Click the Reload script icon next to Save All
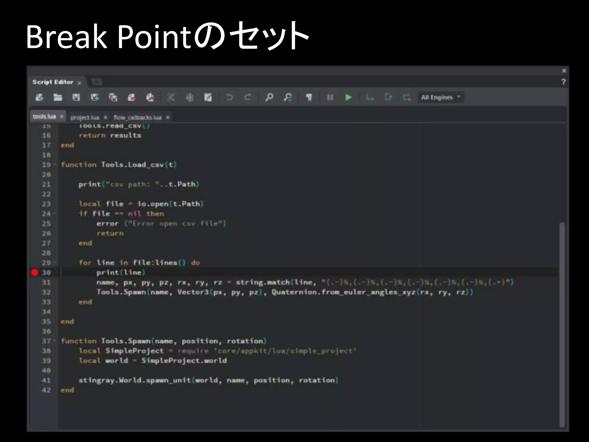The height and width of the screenshot is (442, 589). point(131,97)
